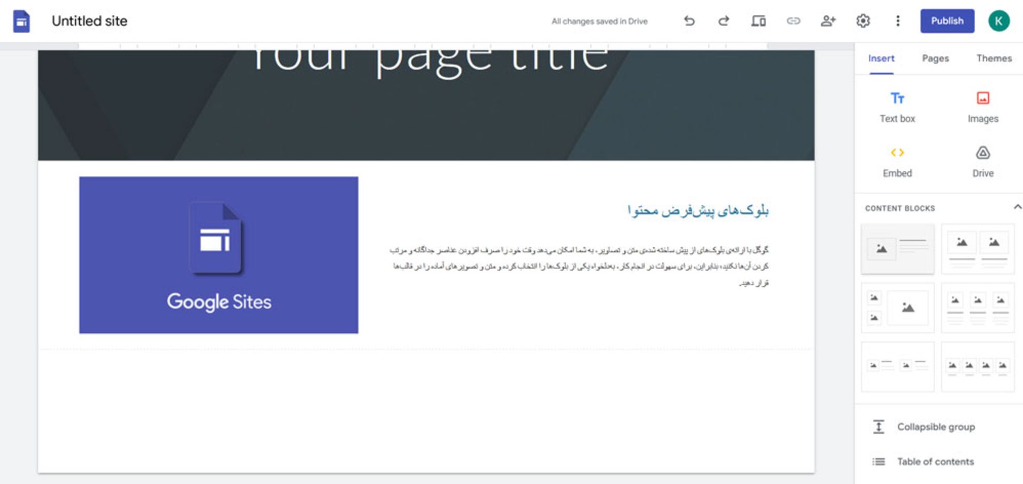Switch to the Pages tab
Image resolution: width=1023 pixels, height=484 pixels.
[x=936, y=58]
